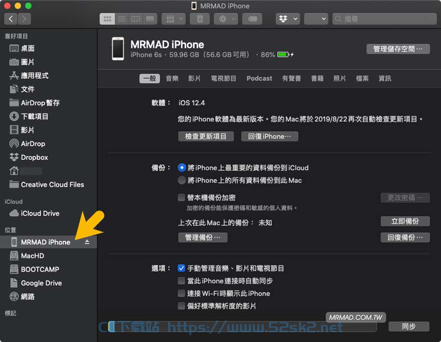Open the gear action menu
Image resolution: width=441 pixels, height=342 pixels.
point(226,19)
